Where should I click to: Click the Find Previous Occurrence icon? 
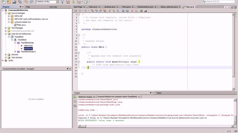[96, 11]
